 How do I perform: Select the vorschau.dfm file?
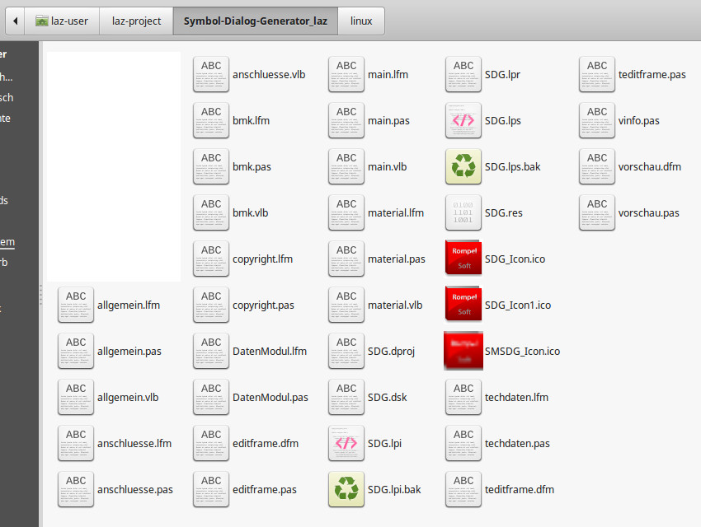(649, 166)
